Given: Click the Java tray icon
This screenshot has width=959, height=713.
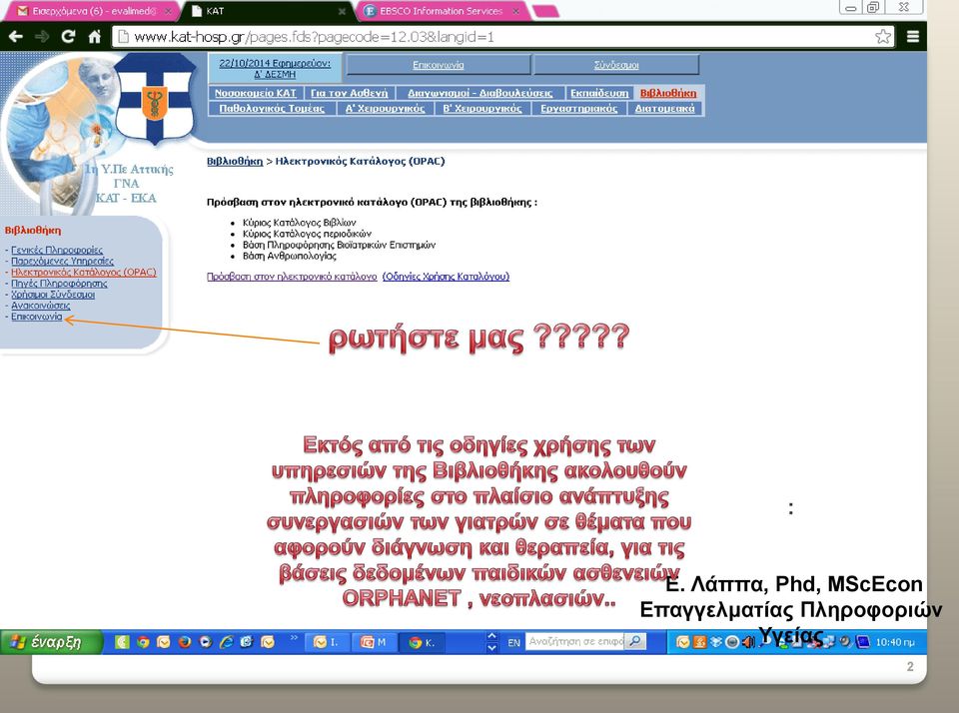Looking at the screenshot, I should pos(699,642).
